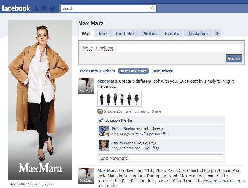Open Jovita Mazei's profile name link
Screen dimensions: 248x188
tap(123, 143)
